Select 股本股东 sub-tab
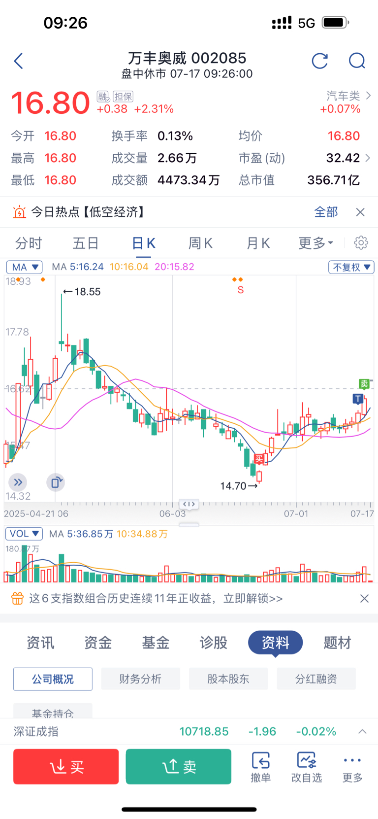This screenshot has height=819, width=378. pos(228,679)
